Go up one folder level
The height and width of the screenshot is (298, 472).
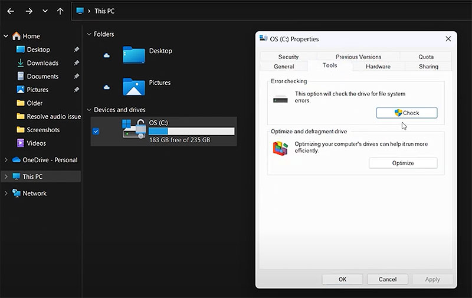(x=60, y=11)
